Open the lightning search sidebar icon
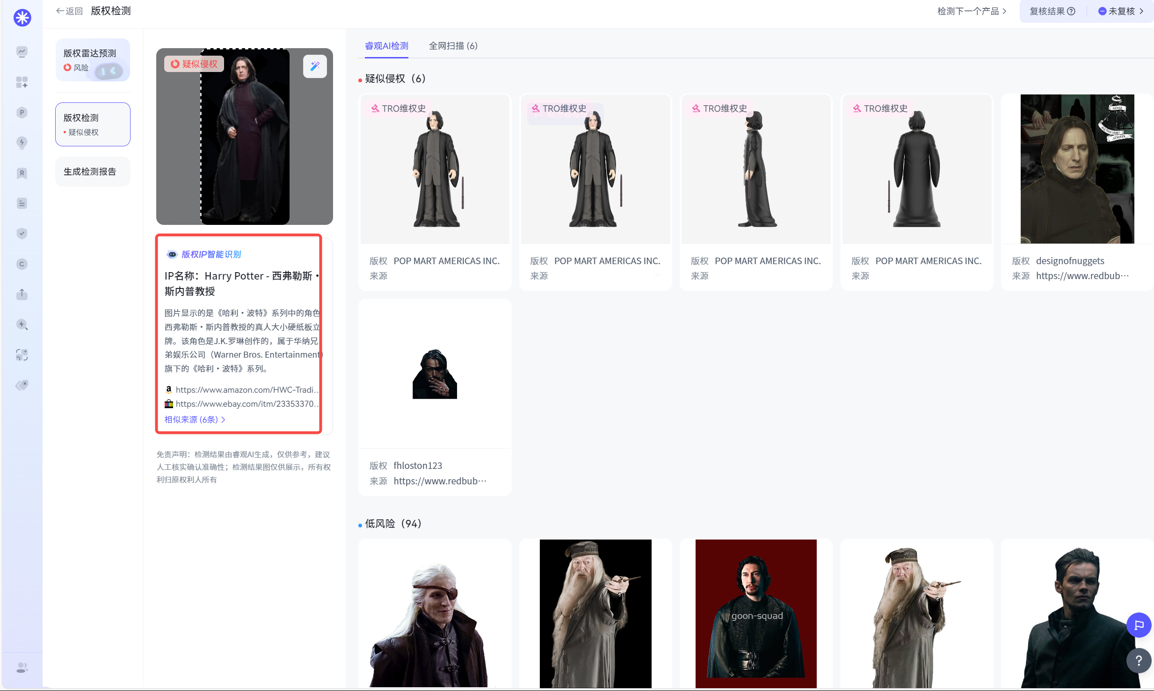The width and height of the screenshot is (1154, 691). click(x=22, y=324)
